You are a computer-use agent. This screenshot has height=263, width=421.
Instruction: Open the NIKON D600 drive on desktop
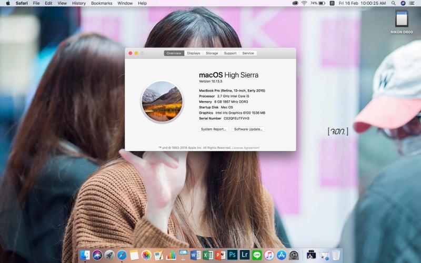click(x=402, y=22)
